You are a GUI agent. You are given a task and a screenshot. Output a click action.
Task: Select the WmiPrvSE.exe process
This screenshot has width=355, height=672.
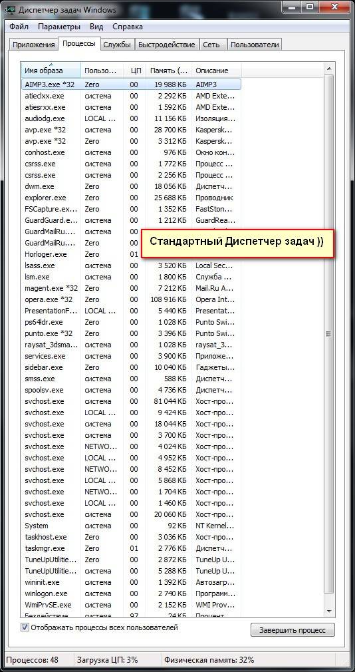click(x=131, y=605)
